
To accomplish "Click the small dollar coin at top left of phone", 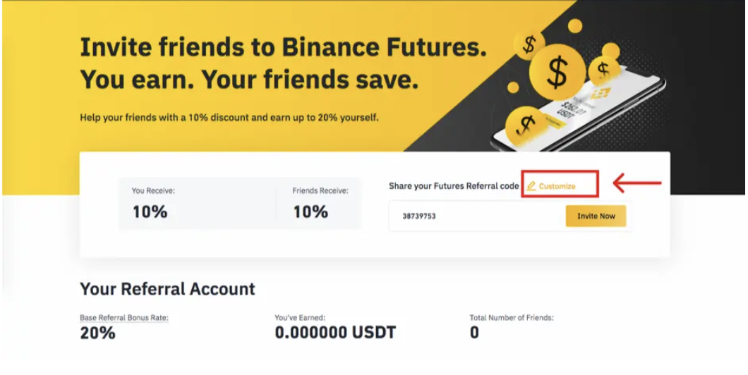I will click(529, 44).
